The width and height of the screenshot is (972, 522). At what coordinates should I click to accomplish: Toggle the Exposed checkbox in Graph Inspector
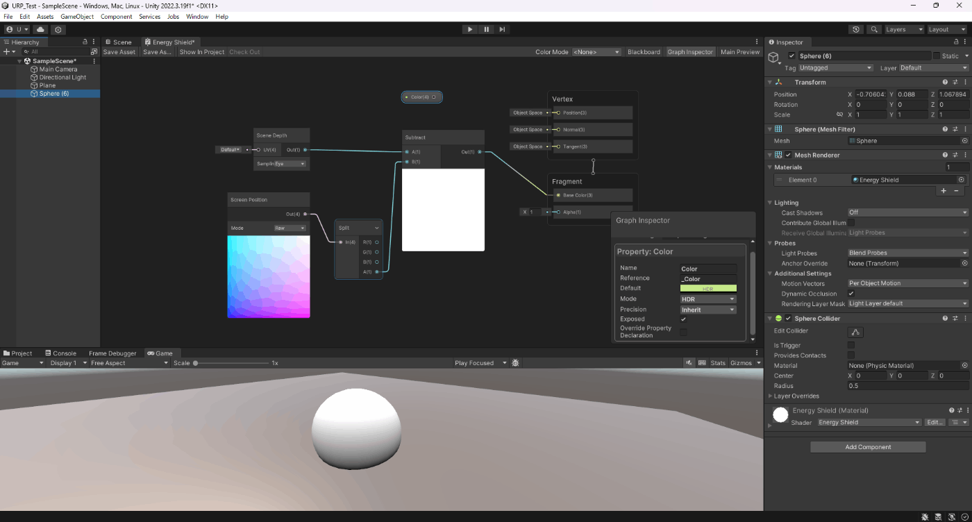pyautogui.click(x=684, y=319)
